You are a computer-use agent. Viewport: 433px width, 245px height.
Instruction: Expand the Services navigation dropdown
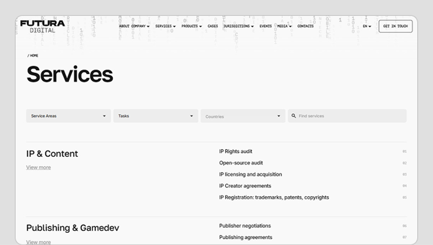tap(165, 26)
